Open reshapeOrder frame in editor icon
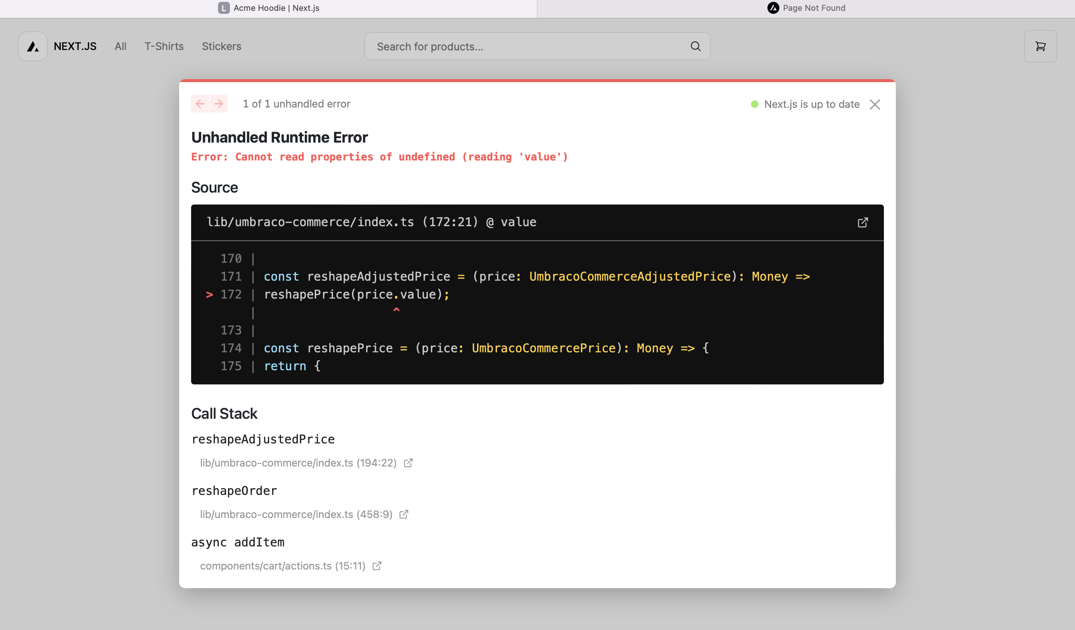The width and height of the screenshot is (1075, 630). (403, 514)
